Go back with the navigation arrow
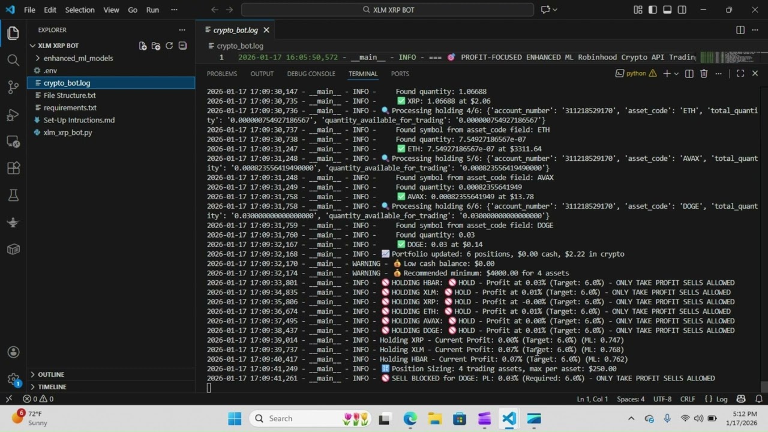The image size is (768, 432). (214, 10)
